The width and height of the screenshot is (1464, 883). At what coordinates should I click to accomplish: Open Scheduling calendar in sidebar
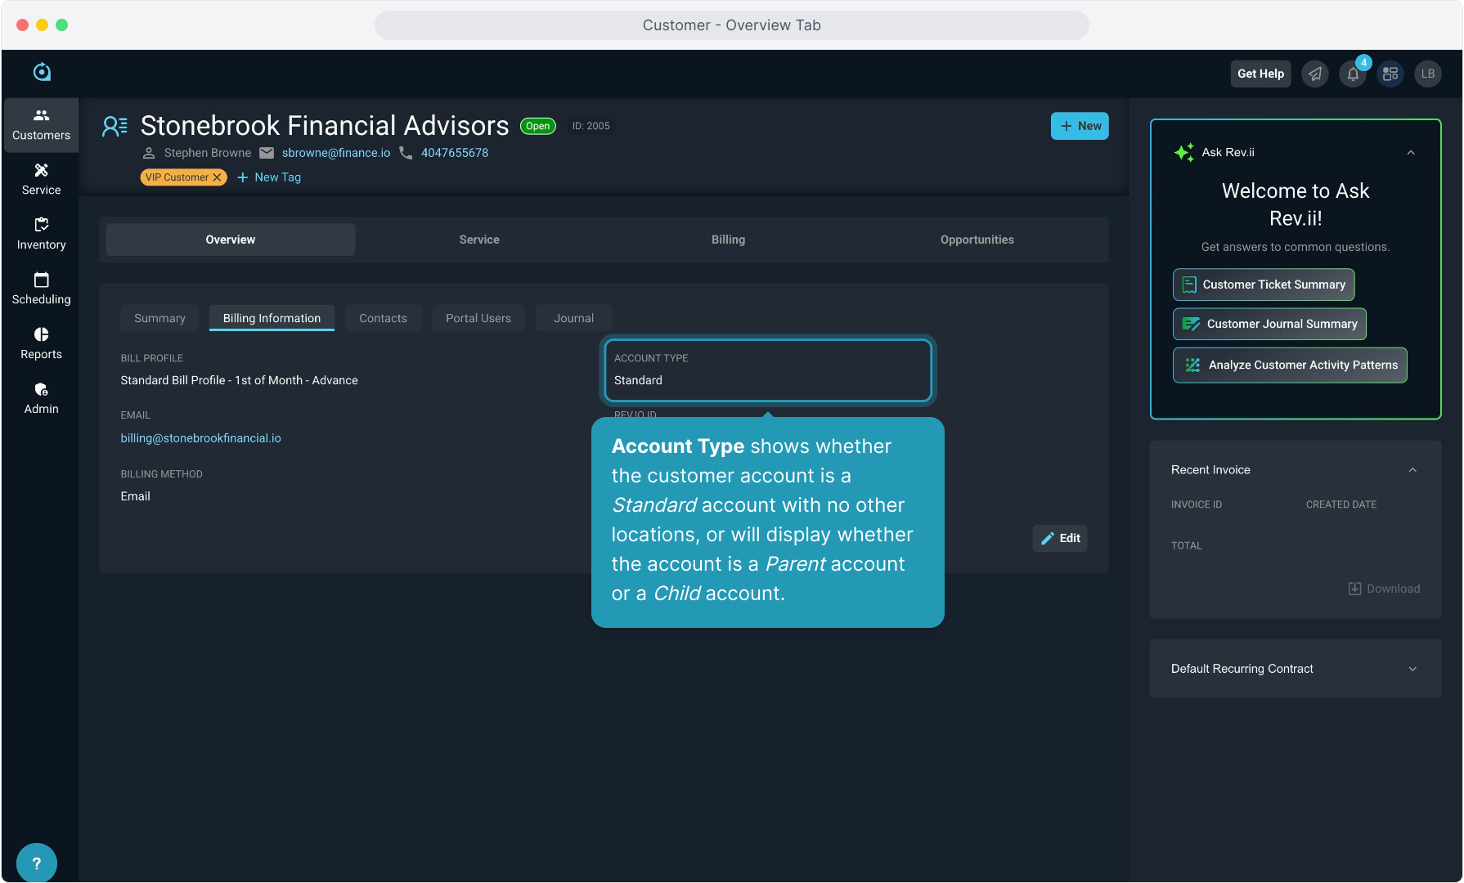[x=41, y=289]
